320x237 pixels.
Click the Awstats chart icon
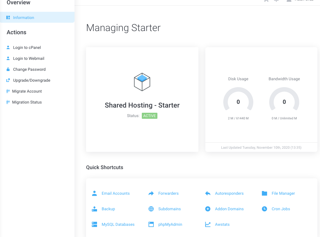208,224
